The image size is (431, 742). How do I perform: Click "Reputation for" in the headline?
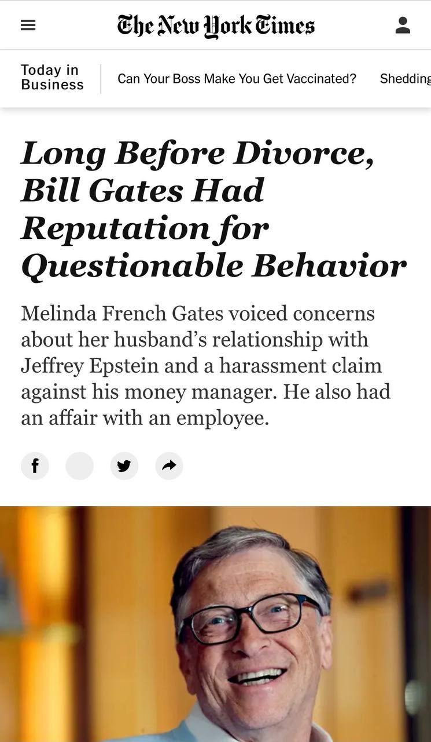point(145,228)
